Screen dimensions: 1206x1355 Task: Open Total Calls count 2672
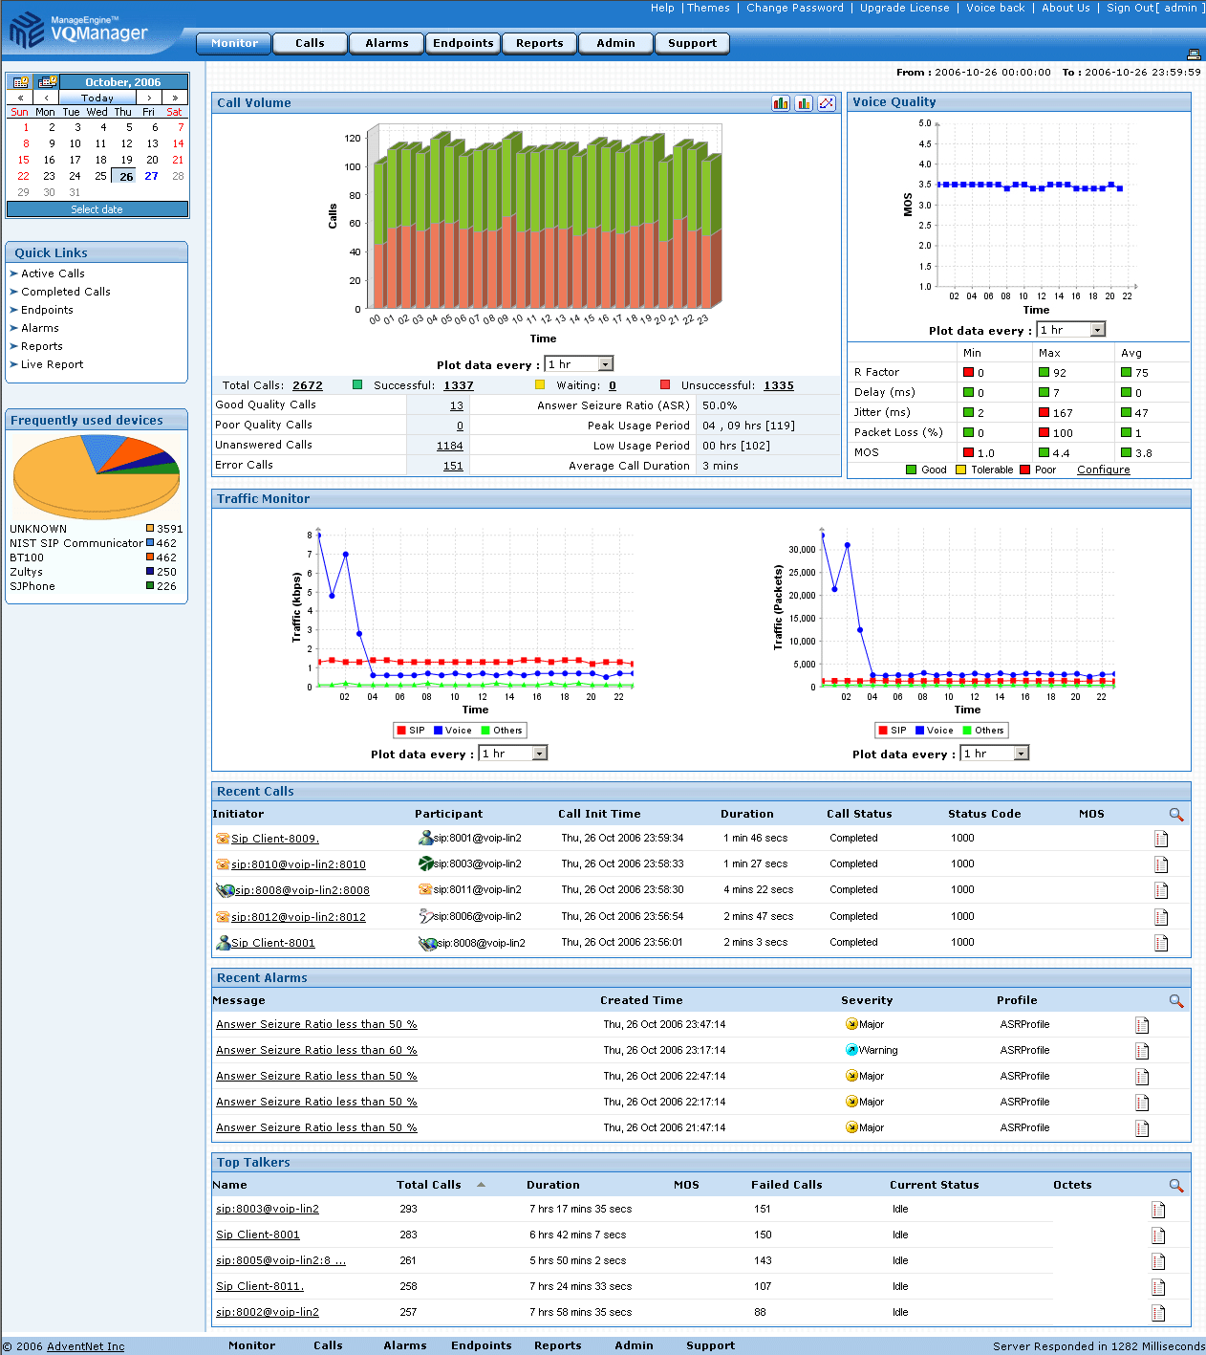point(308,385)
